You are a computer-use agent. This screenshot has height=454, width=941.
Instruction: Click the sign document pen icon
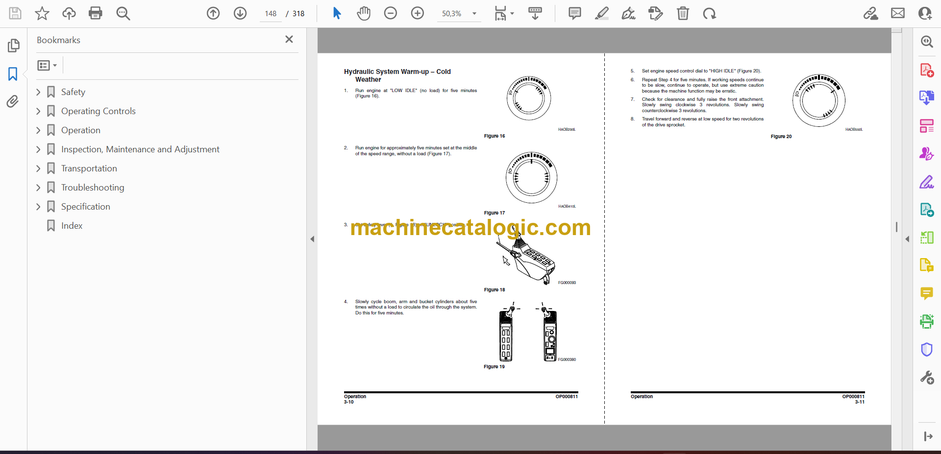[629, 13]
